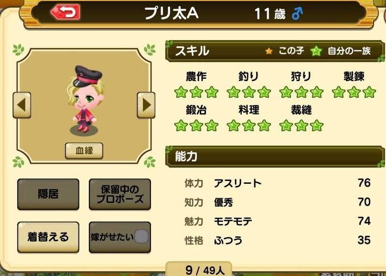Click the last green star under 製錬
The width and height of the screenshot is (386, 276).
coord(369,92)
